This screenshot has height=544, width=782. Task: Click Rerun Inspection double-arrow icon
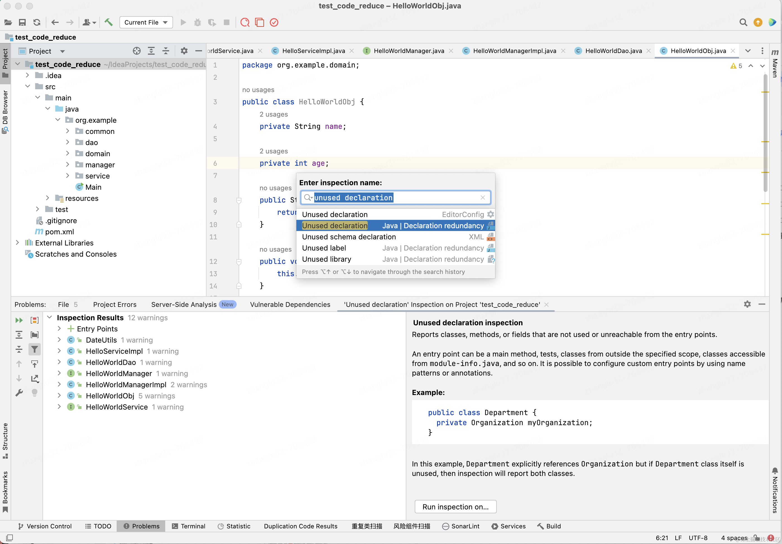pyautogui.click(x=19, y=320)
